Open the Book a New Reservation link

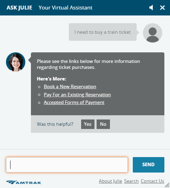point(70,86)
